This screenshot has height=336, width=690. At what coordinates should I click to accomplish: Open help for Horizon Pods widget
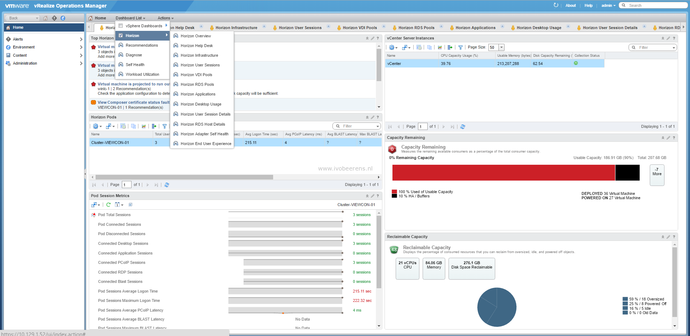[x=378, y=117]
